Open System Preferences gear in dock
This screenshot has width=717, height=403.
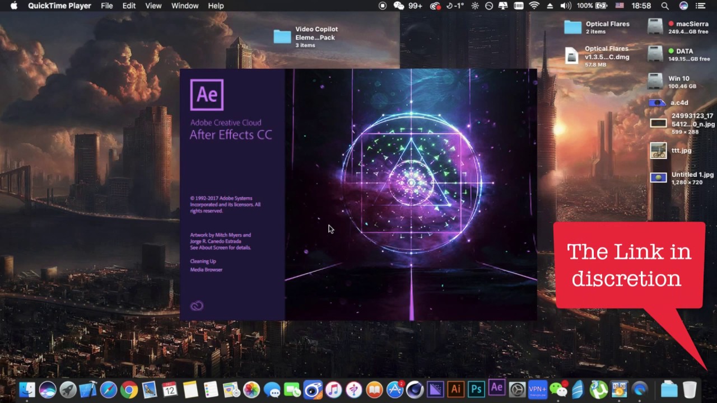click(517, 390)
